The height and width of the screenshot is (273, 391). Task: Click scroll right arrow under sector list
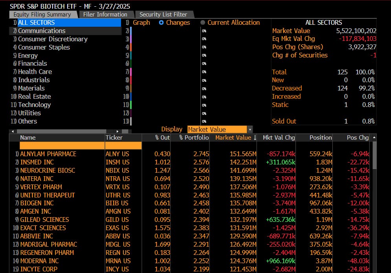117,131
